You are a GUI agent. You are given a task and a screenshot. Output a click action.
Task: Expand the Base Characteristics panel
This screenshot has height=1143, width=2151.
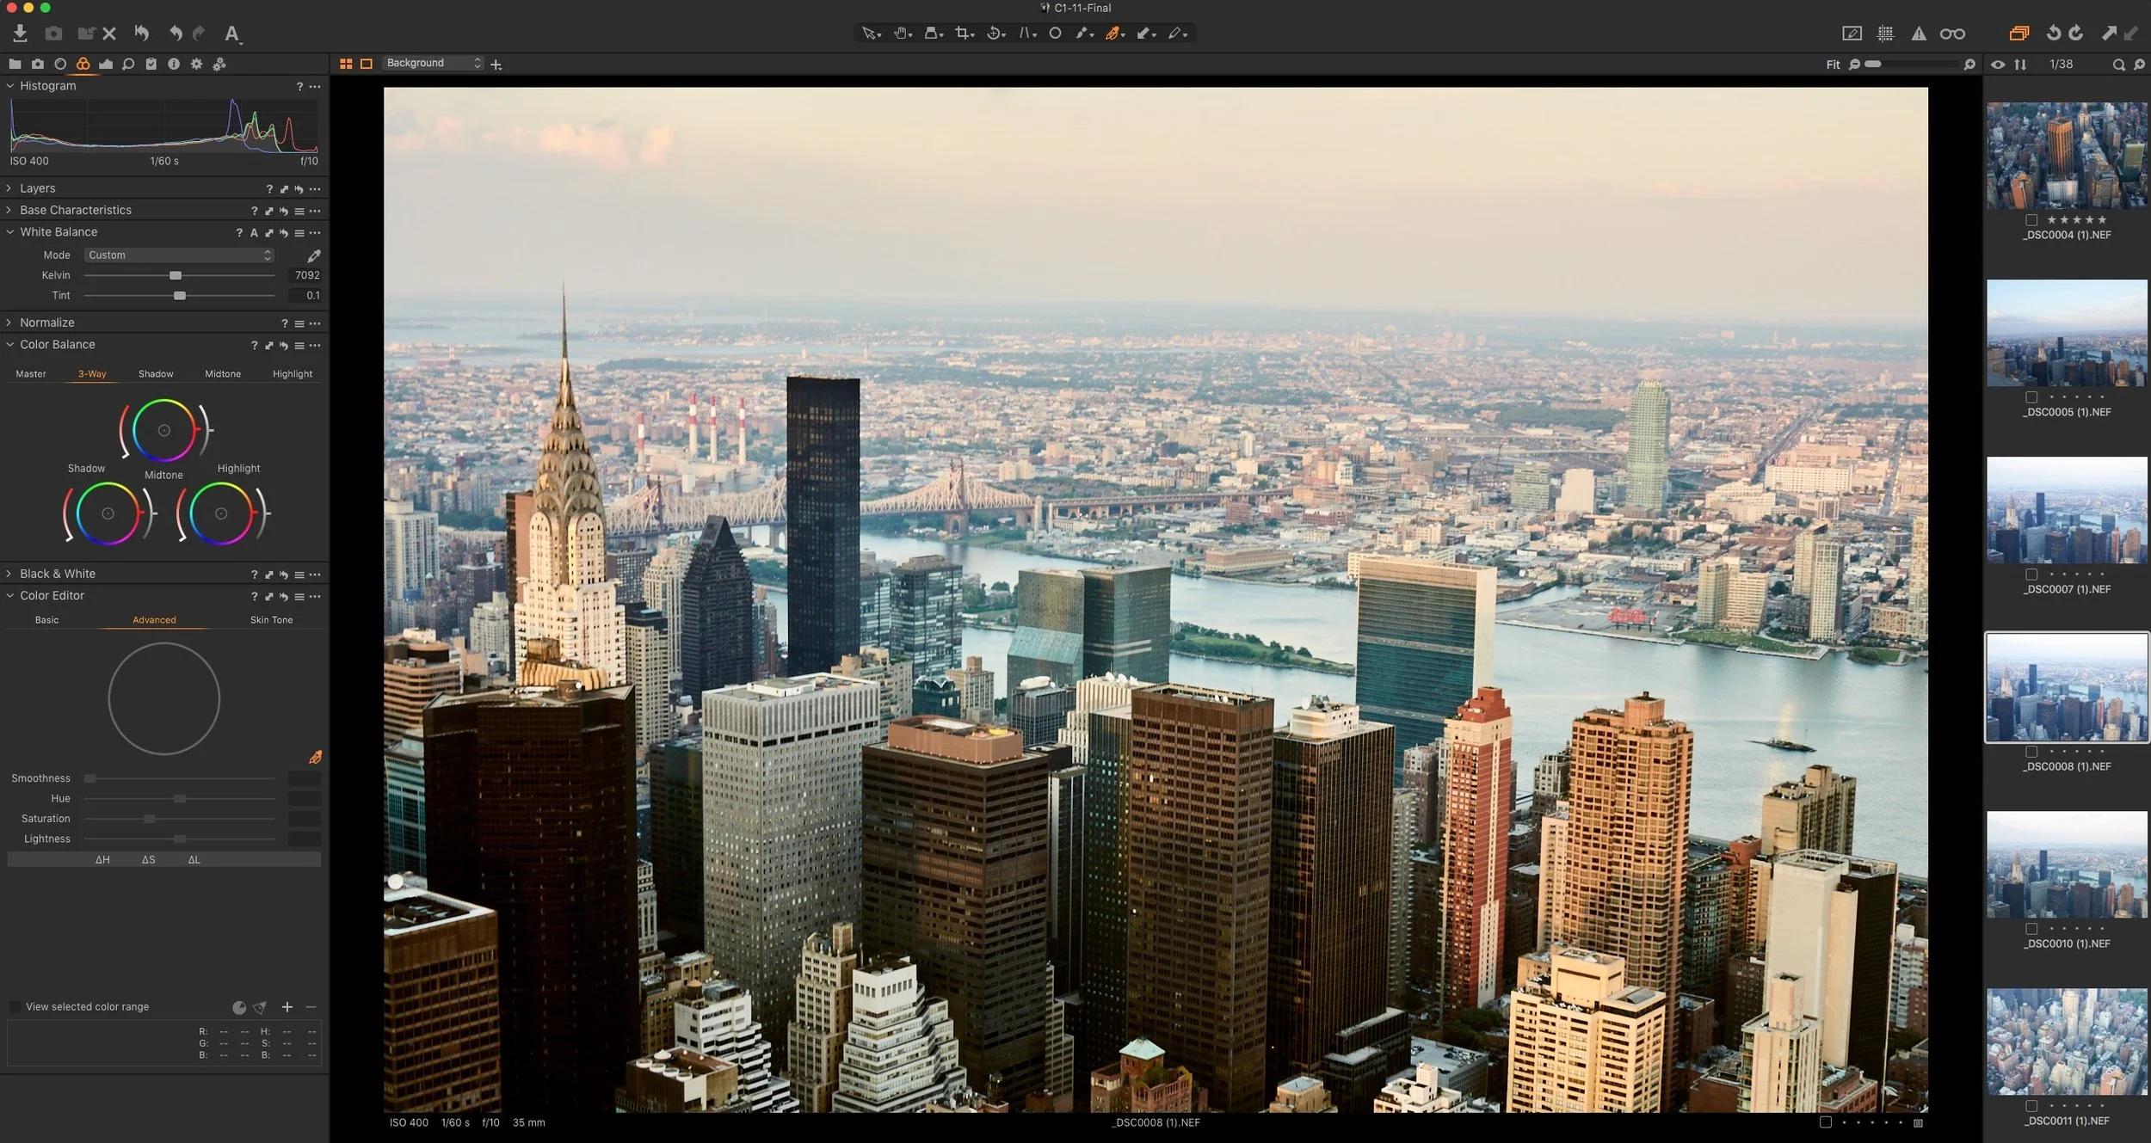click(x=9, y=210)
